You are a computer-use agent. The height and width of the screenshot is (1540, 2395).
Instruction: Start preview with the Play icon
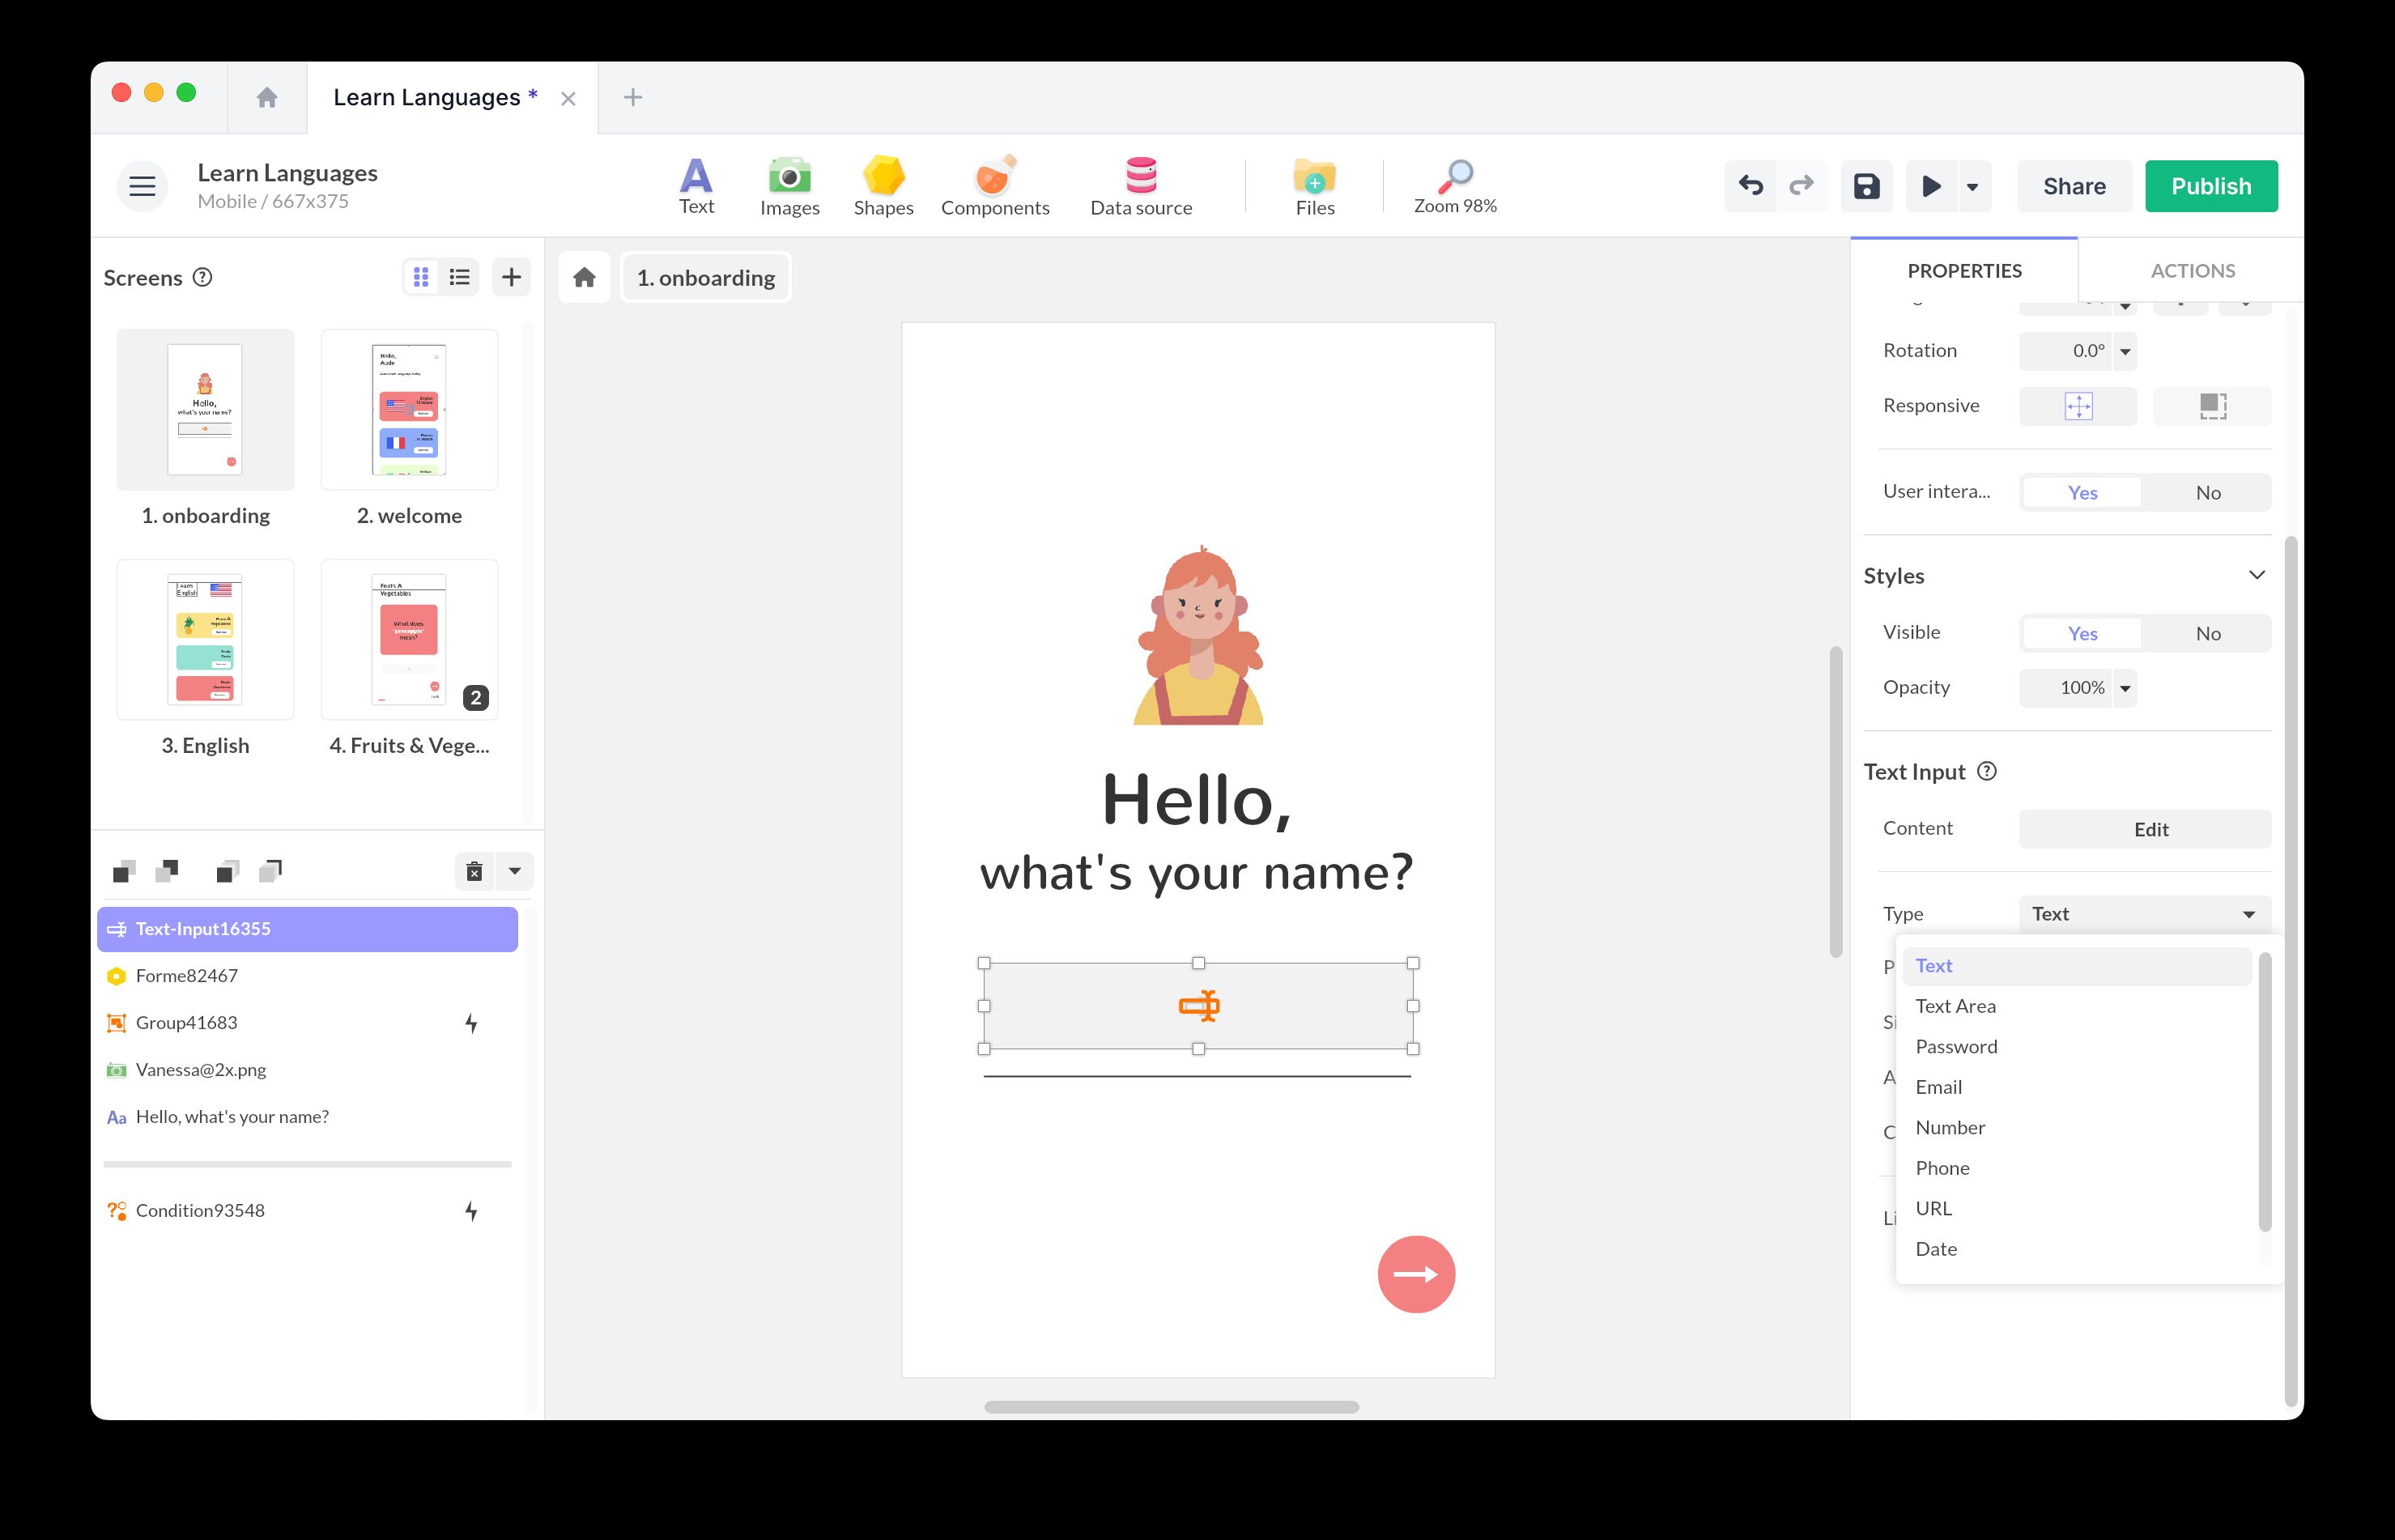pyautogui.click(x=1931, y=185)
